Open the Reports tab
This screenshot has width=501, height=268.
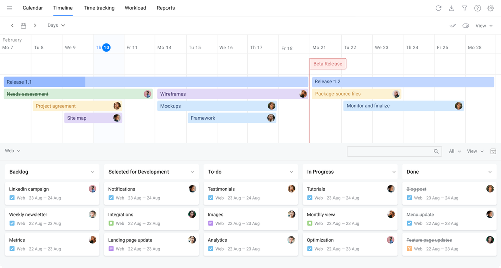pyautogui.click(x=166, y=8)
